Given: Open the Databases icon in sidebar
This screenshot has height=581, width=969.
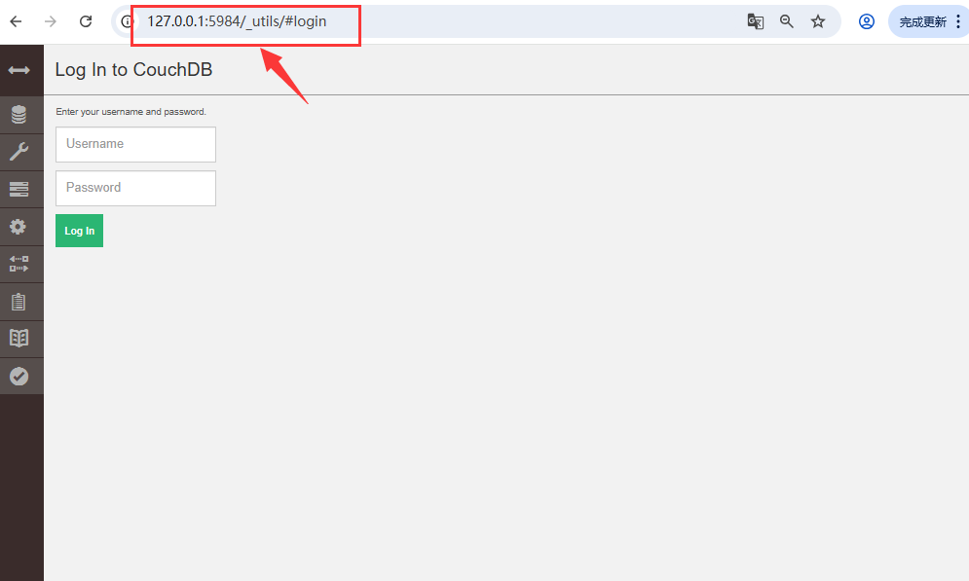Looking at the screenshot, I should [x=19, y=115].
